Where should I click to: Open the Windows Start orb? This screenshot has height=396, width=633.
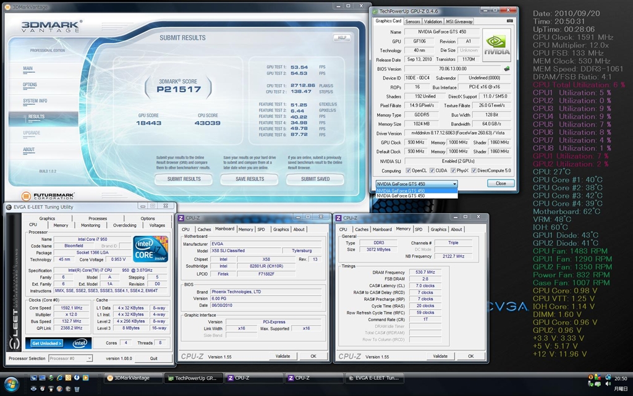[11, 384]
